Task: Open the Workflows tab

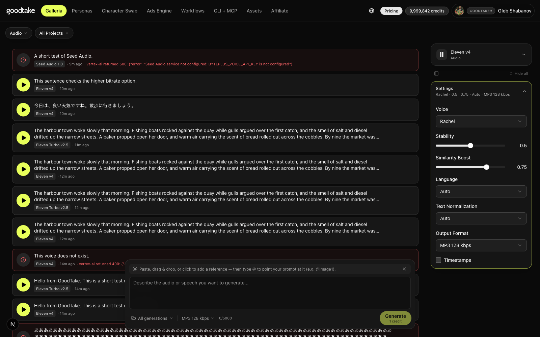Action: pos(193,11)
